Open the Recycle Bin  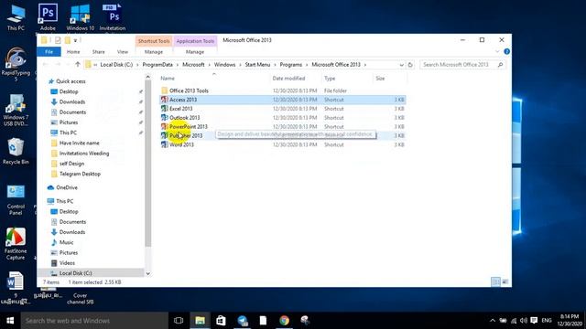coord(16,151)
